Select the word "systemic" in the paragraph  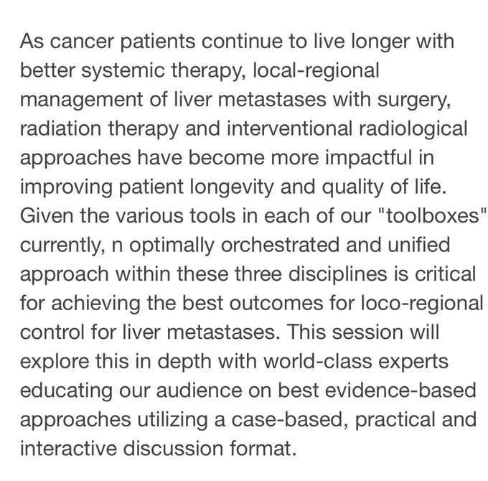(x=122, y=70)
